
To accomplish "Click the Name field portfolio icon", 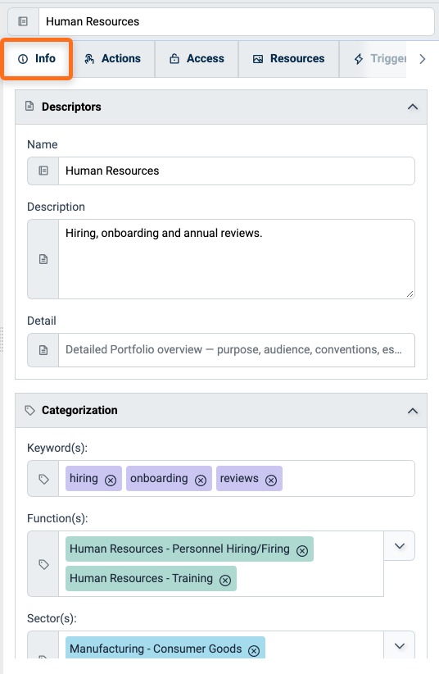I will point(43,171).
